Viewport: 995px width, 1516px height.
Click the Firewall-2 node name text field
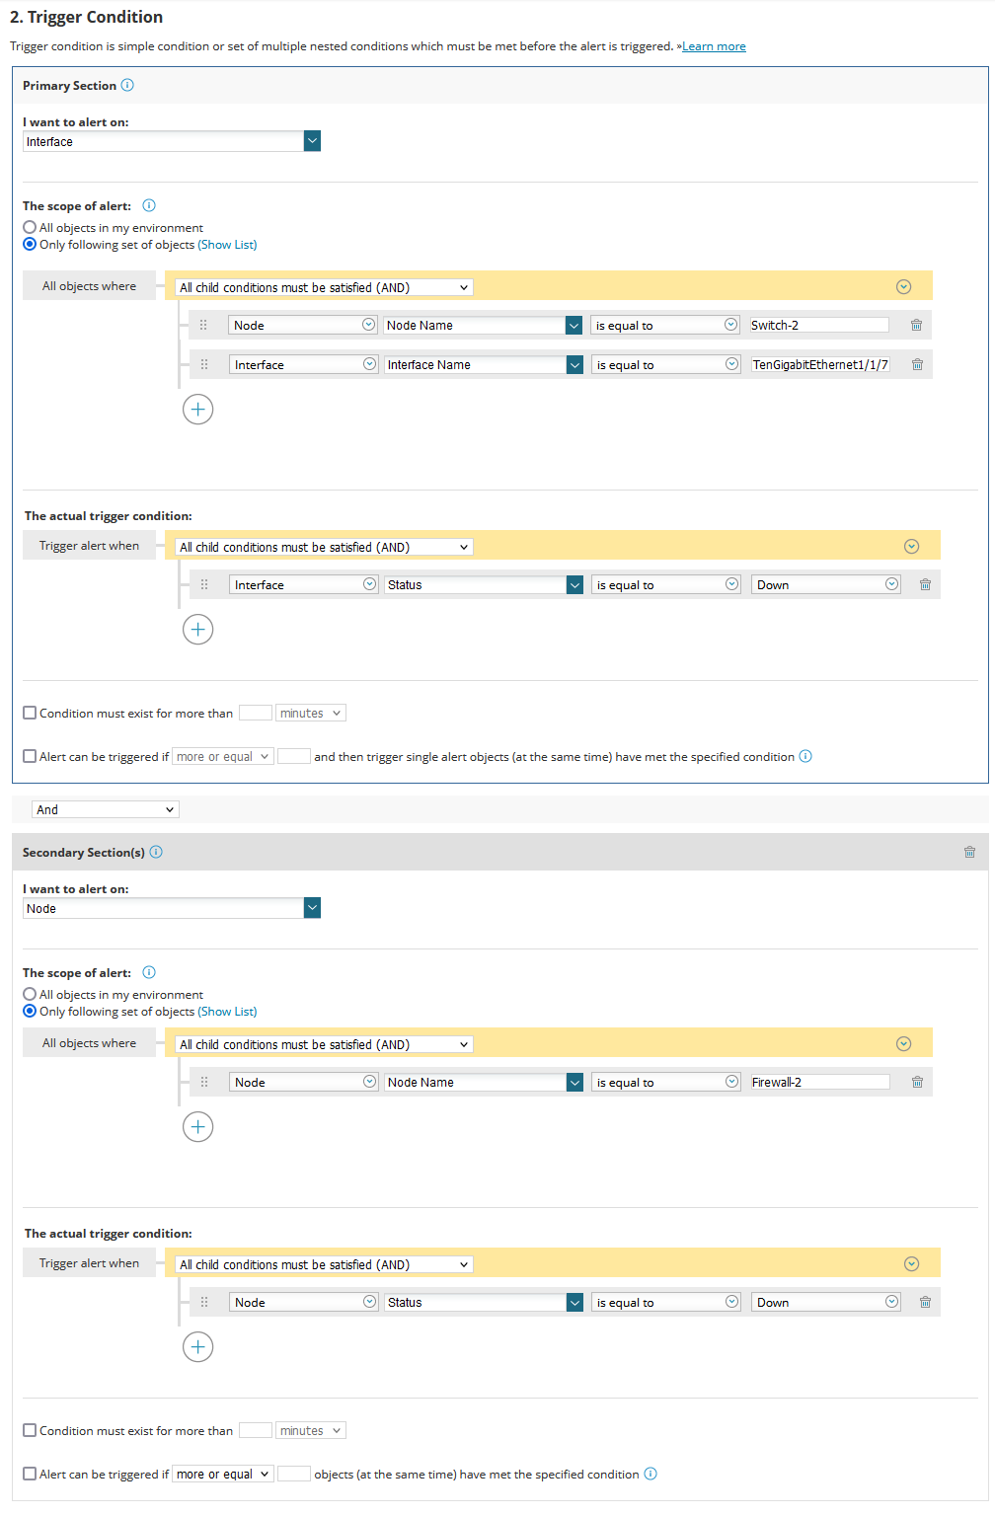819,1083
